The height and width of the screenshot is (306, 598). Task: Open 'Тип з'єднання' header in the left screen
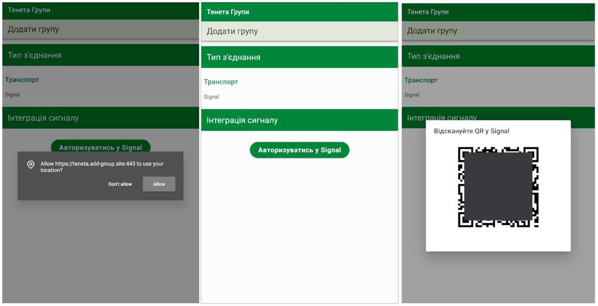pos(101,55)
